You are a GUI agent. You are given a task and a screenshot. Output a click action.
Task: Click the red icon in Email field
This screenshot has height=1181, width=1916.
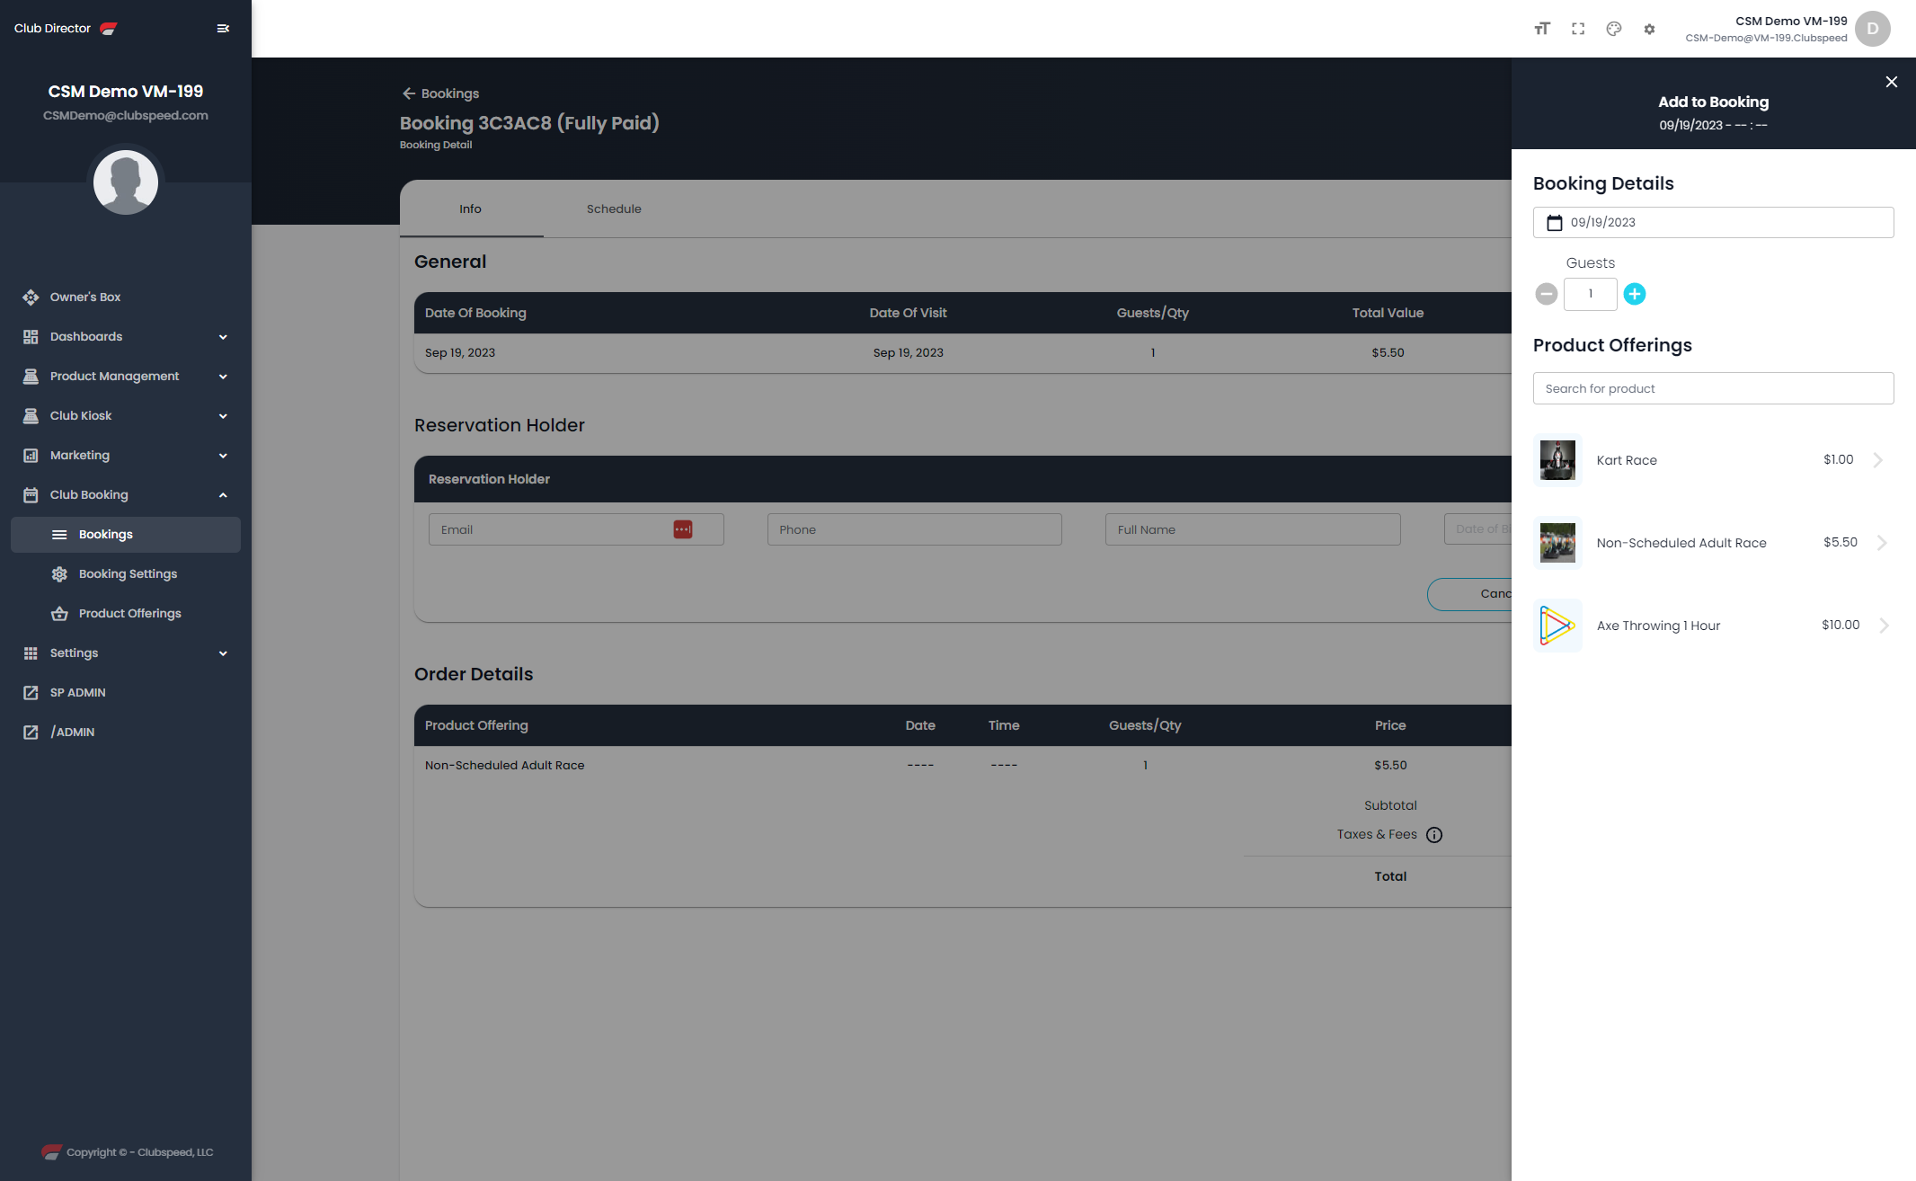click(x=683, y=529)
